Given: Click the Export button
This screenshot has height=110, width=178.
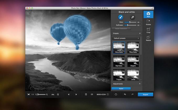Looking at the screenshot, I should (x=145, y=95).
